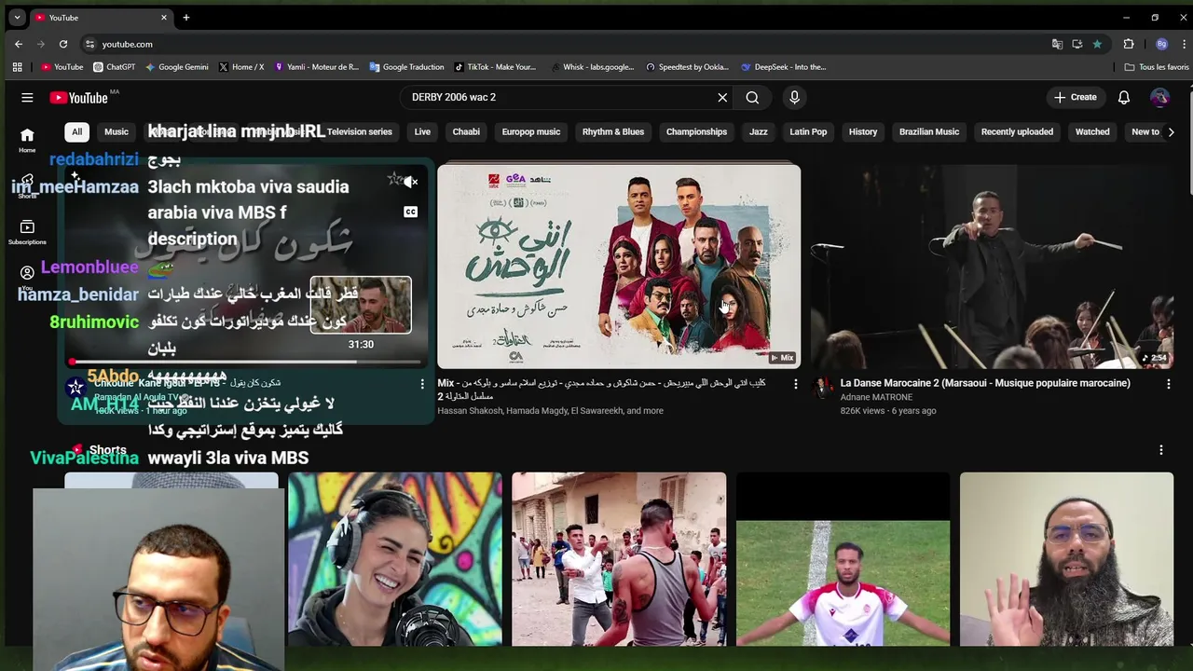Select the All filter chip
This screenshot has width=1193, height=671.
click(77, 131)
